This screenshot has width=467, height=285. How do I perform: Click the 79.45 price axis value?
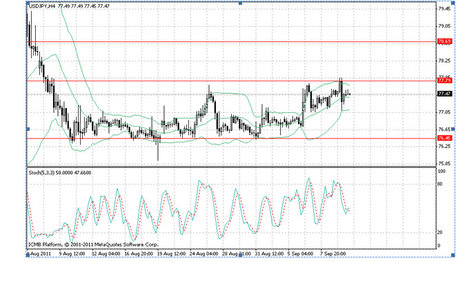(444, 9)
